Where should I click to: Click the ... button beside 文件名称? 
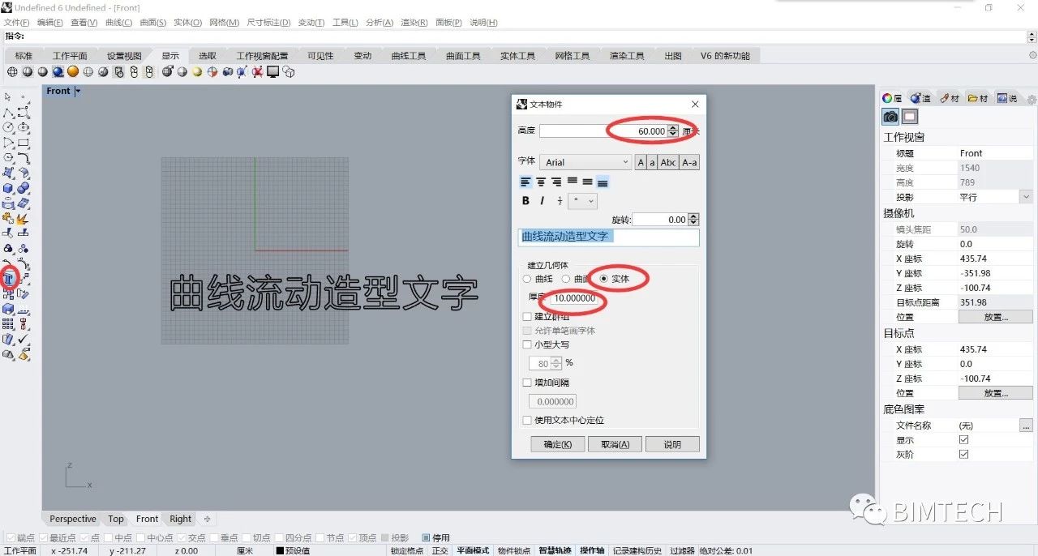1026,426
